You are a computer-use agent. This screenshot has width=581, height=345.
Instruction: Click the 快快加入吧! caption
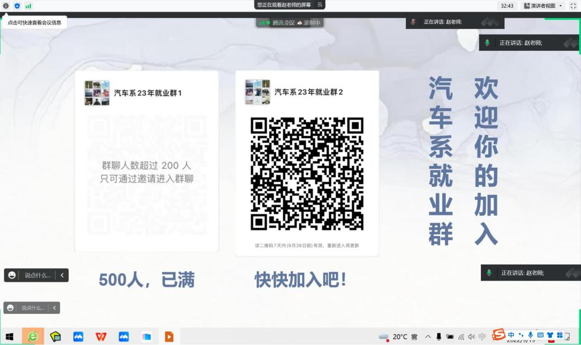(x=300, y=280)
